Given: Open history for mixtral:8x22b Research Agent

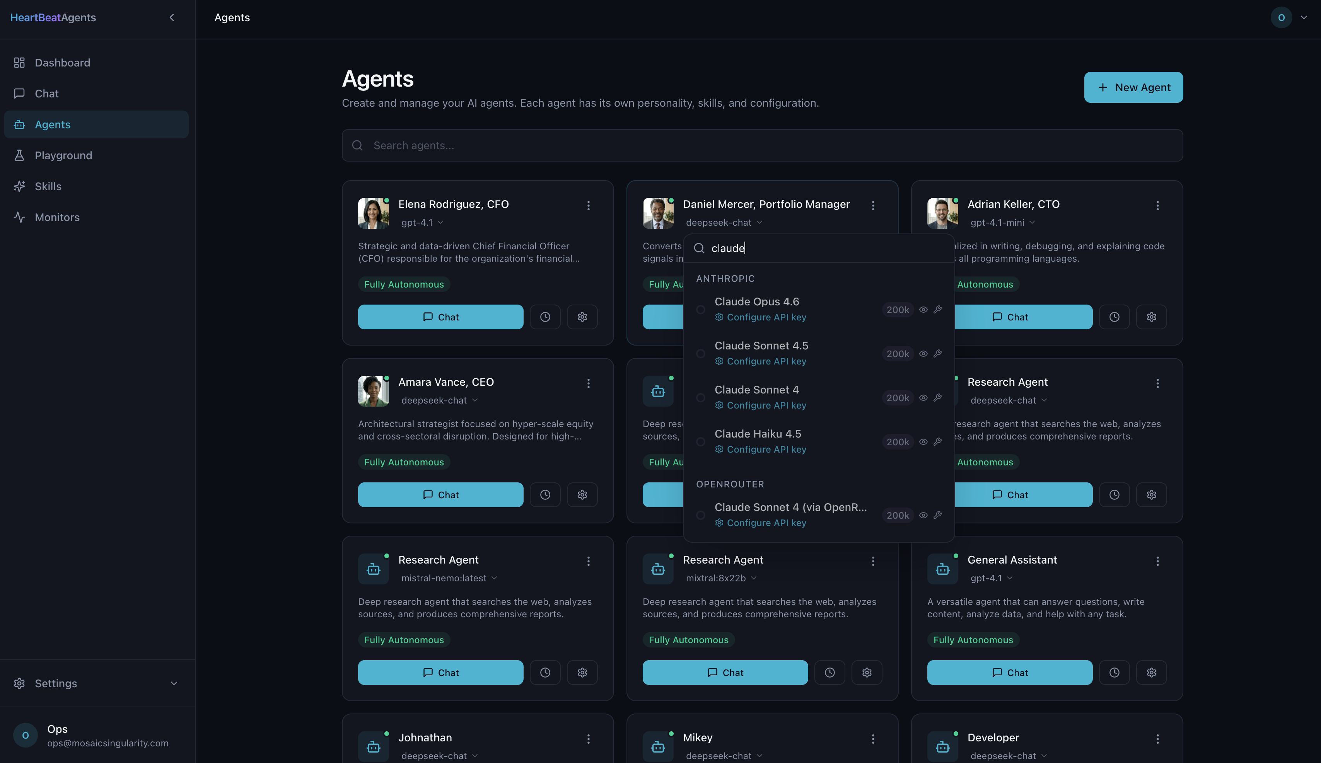Looking at the screenshot, I should coord(830,672).
